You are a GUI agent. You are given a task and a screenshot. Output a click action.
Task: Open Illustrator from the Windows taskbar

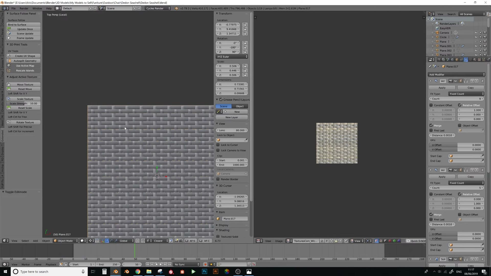pos(216,271)
